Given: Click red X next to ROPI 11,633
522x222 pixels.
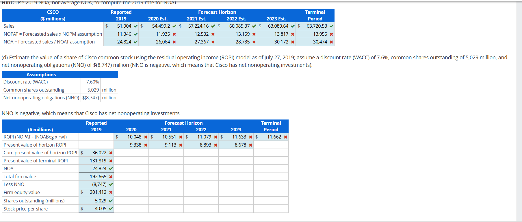Looking at the screenshot, I should click(x=250, y=137).
